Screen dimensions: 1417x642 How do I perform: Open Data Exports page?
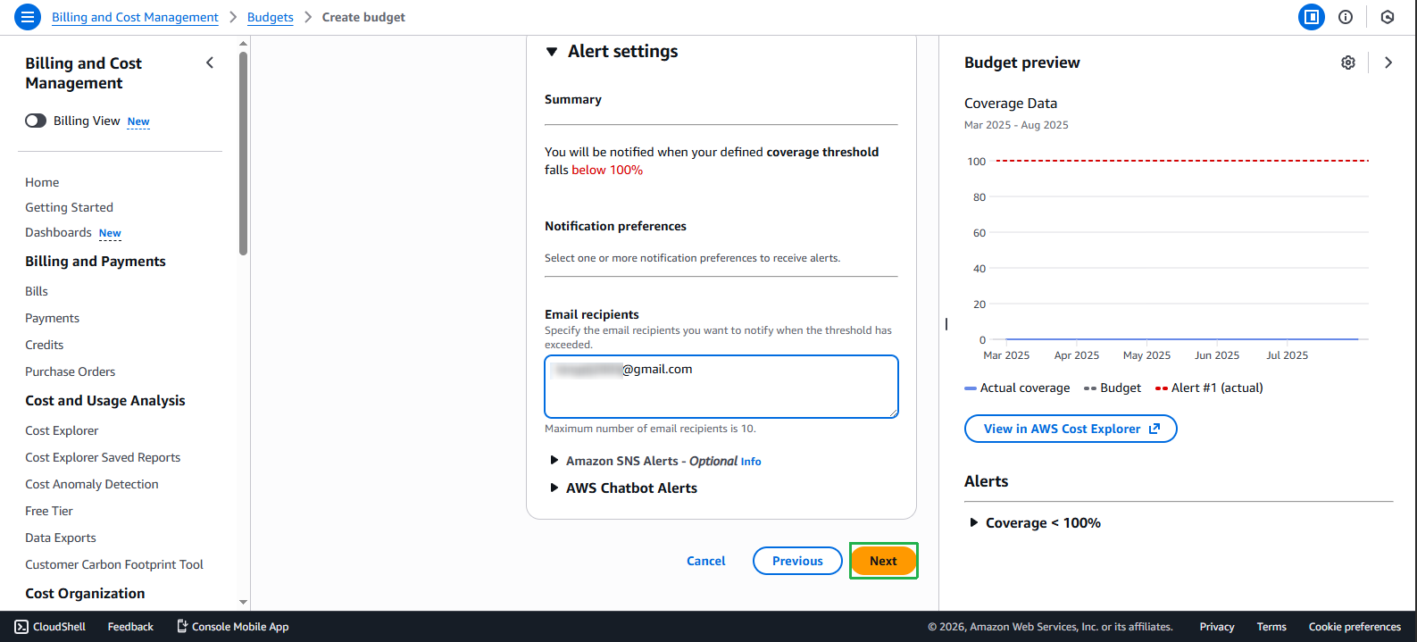61,538
